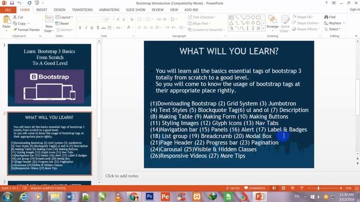Switch to the INSERT tab
360x202 pixels.
(x=42, y=10)
